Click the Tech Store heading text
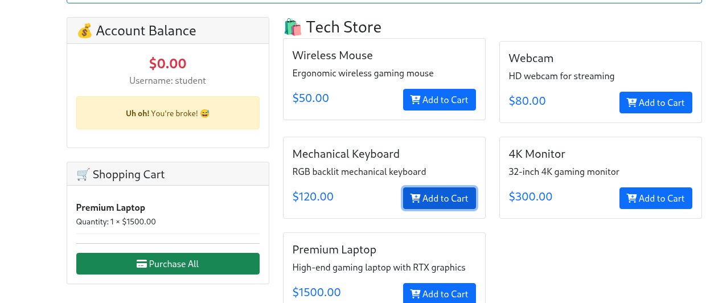Screen dimensions: 706x303 [x=343, y=27]
